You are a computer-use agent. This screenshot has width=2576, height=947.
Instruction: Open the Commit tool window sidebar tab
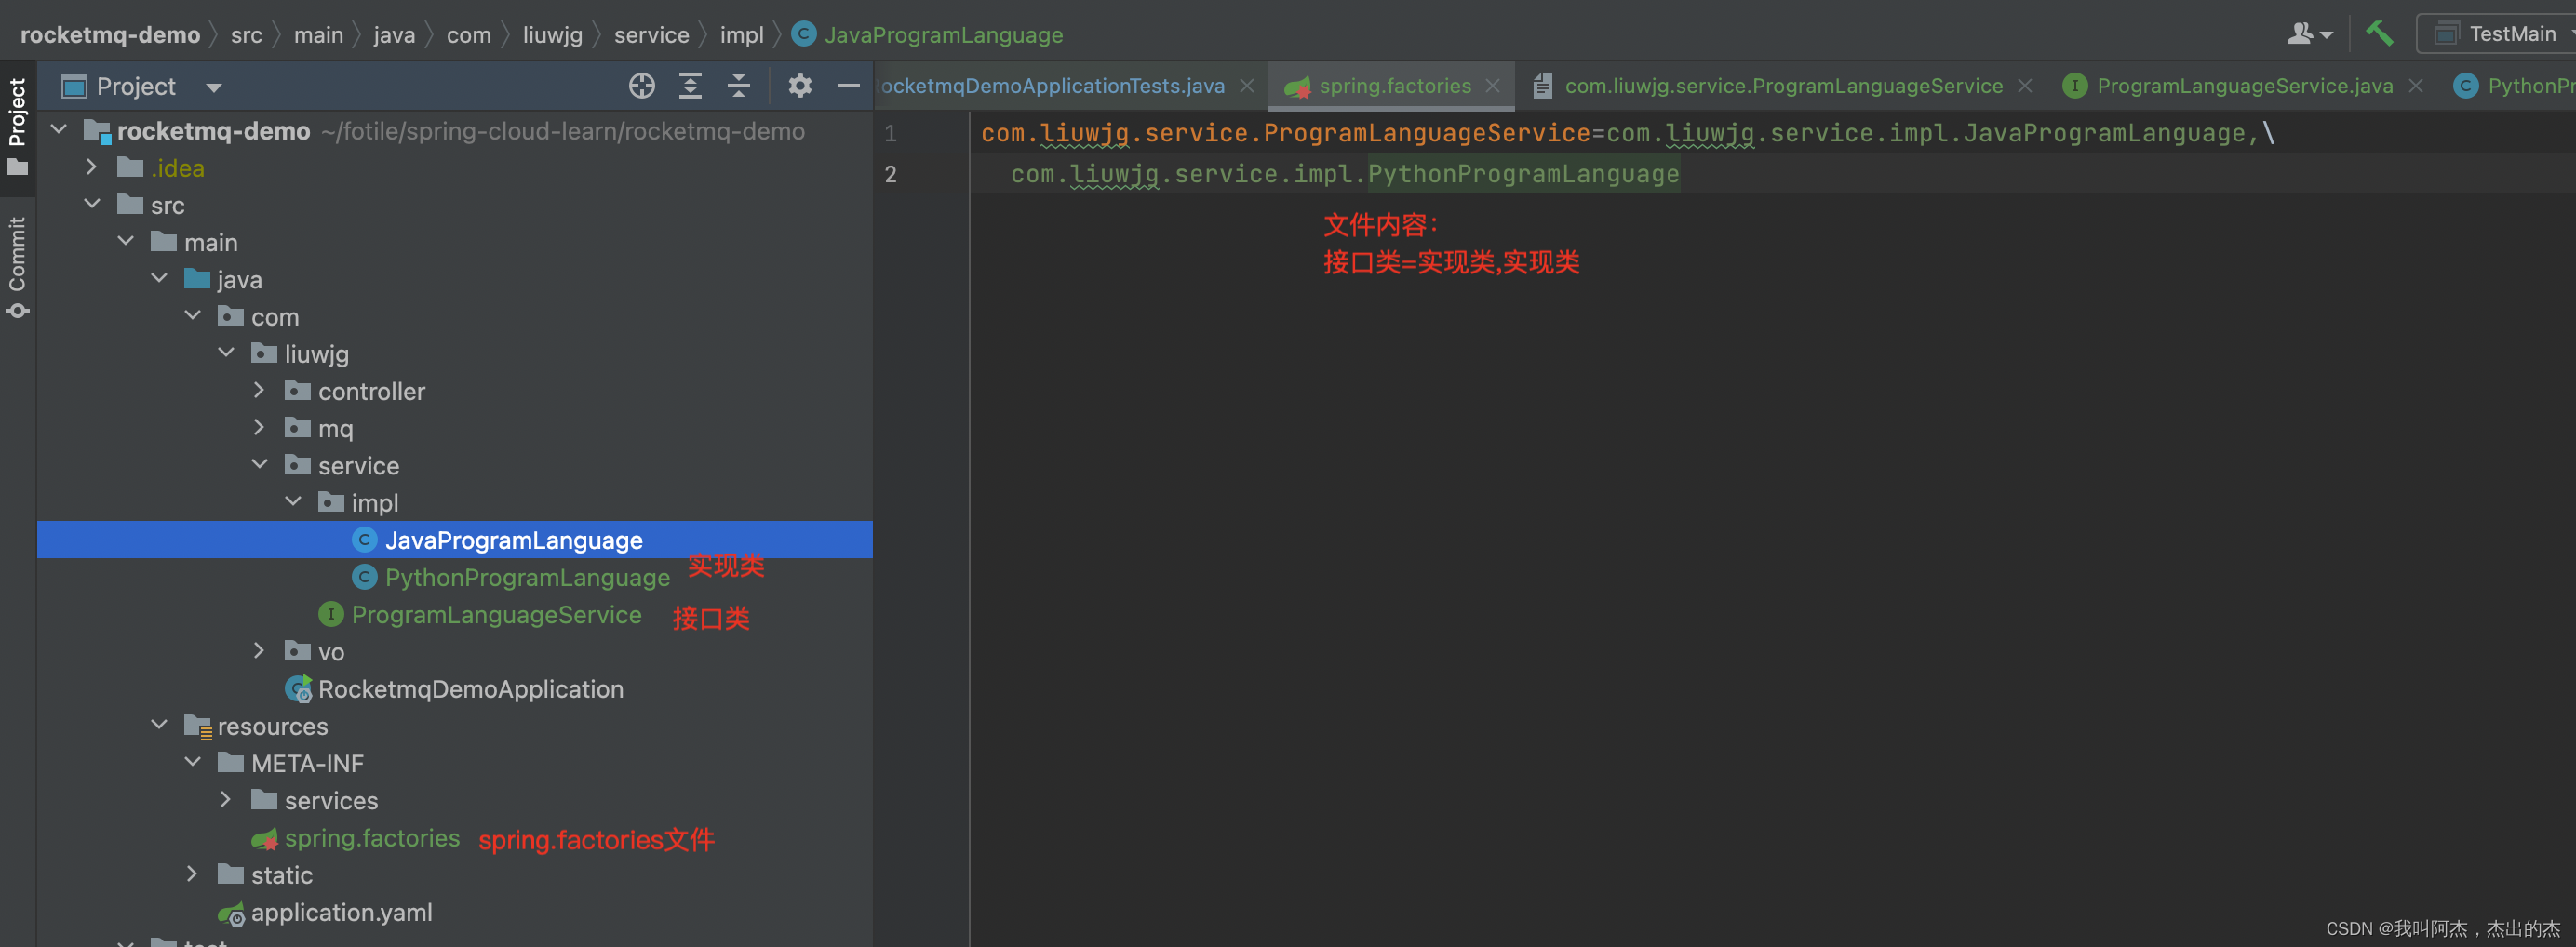17,268
